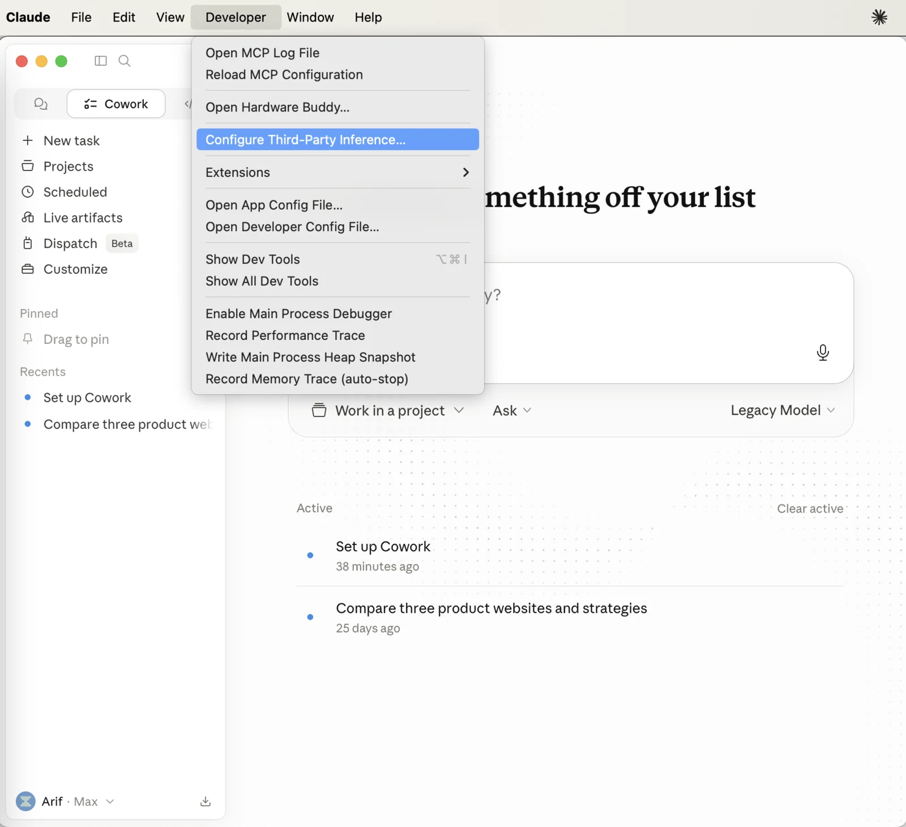The width and height of the screenshot is (906, 827).
Task: Select Enable Main Process Debugger
Action: click(337, 314)
